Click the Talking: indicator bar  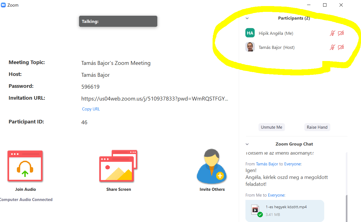(x=118, y=21)
